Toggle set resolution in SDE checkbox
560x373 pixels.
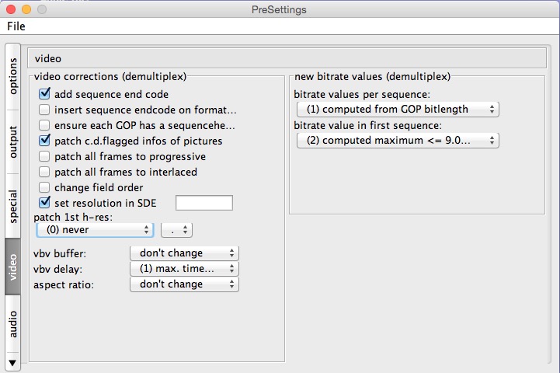coord(44,203)
